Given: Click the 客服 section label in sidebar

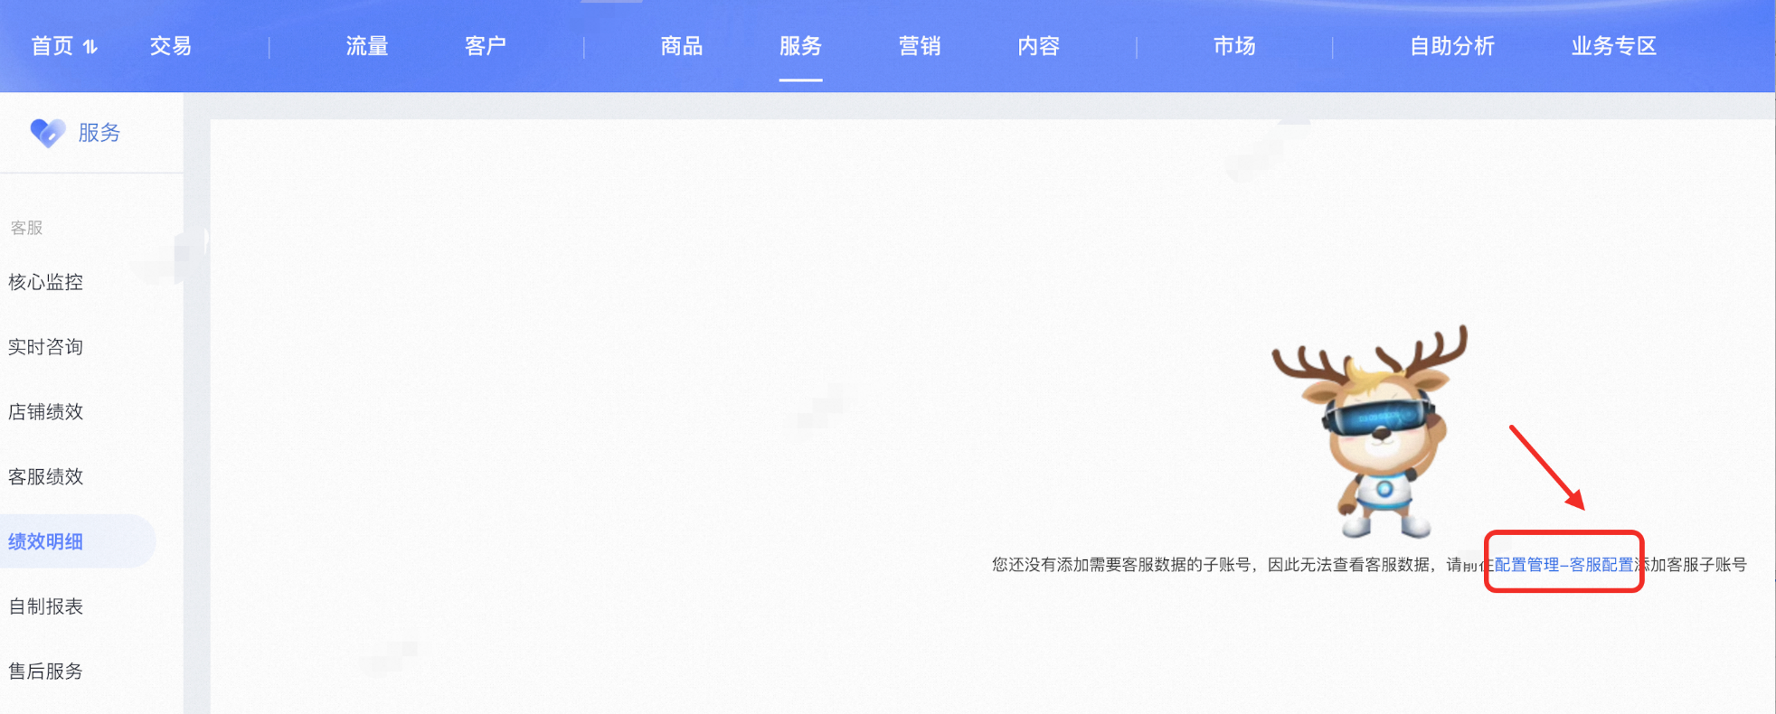Looking at the screenshot, I should (x=26, y=228).
